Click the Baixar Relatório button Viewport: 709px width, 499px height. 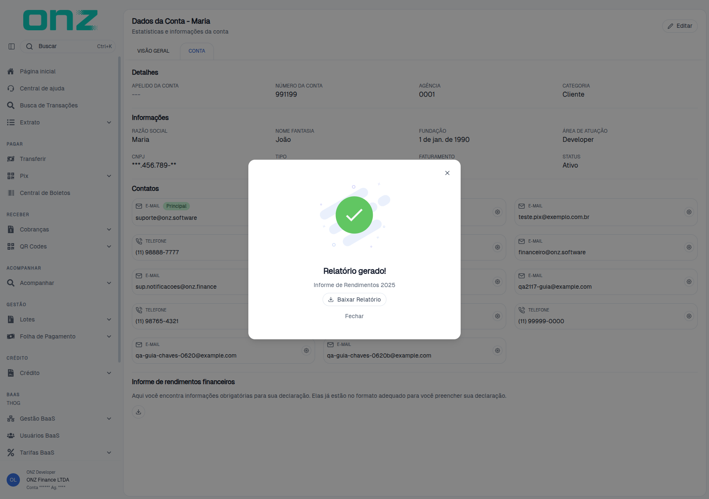click(354, 299)
